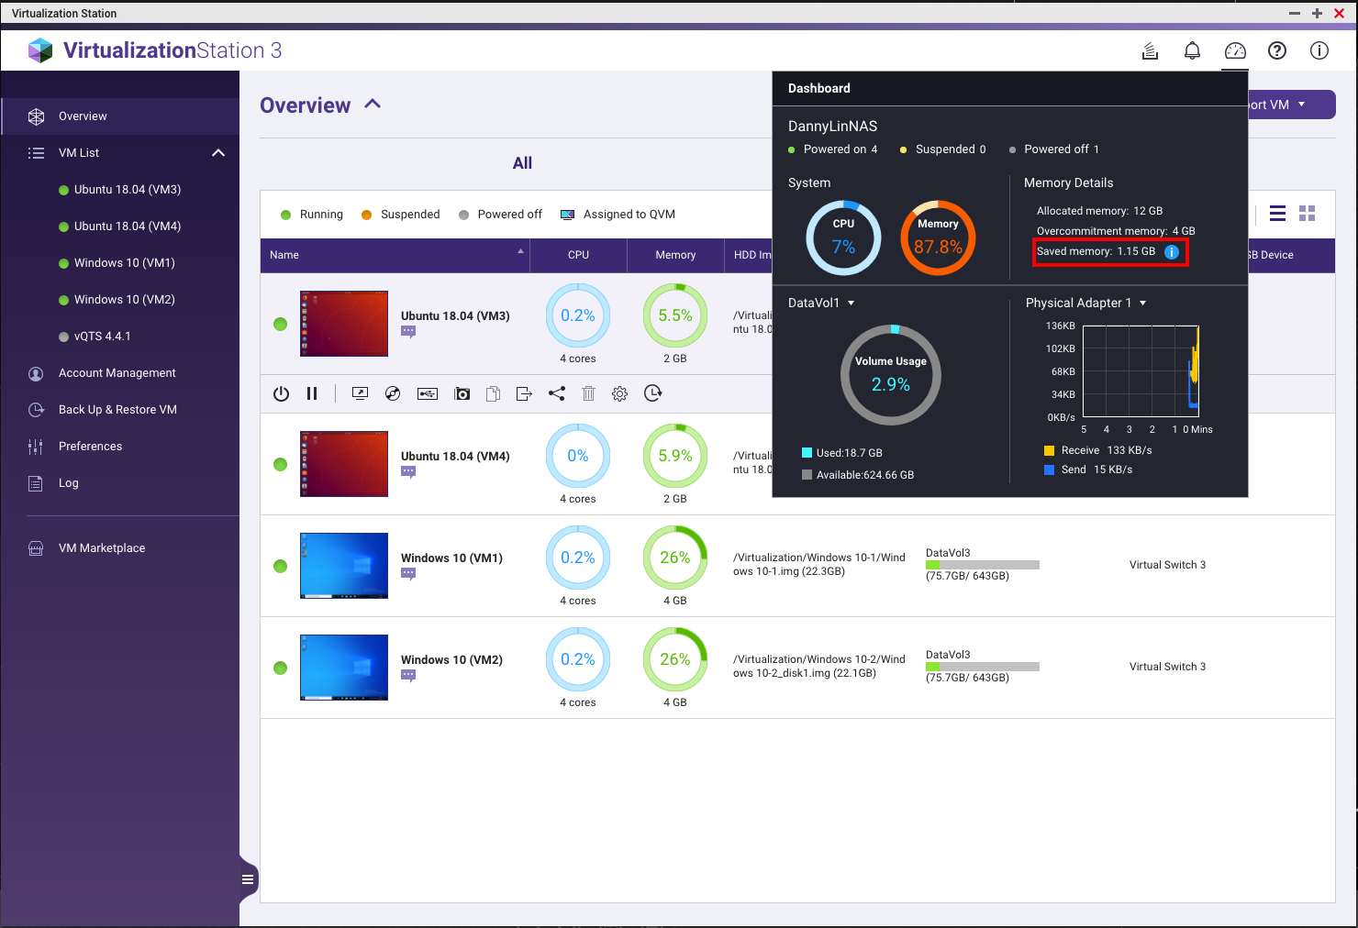
Task: Click the trash delete icon in the VM toolbar
Action: pos(588,393)
